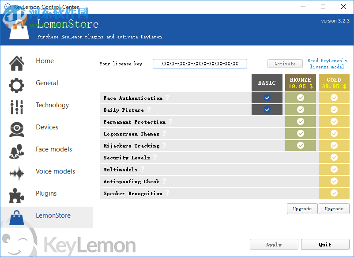354x257 pixels.
Task: Select the GOLD 39.95 plan header
Action: [x=334, y=83]
